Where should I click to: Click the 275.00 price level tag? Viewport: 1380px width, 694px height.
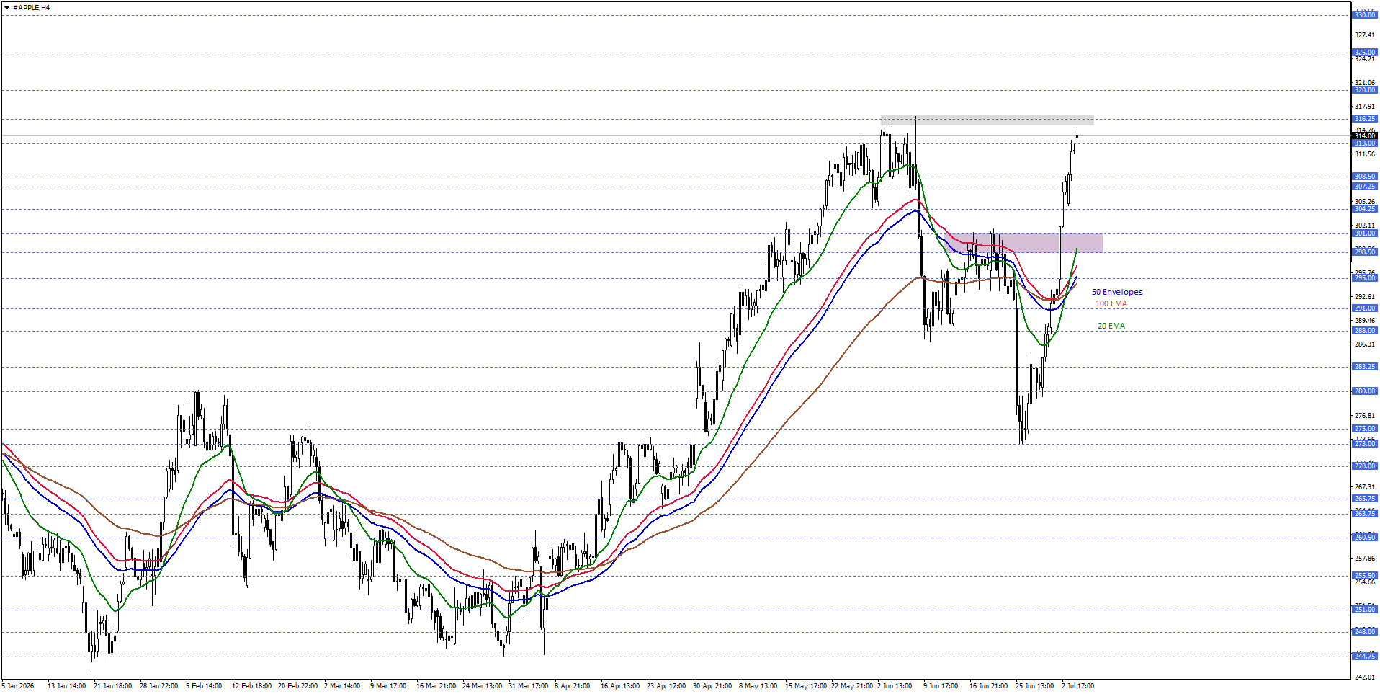coord(1365,428)
